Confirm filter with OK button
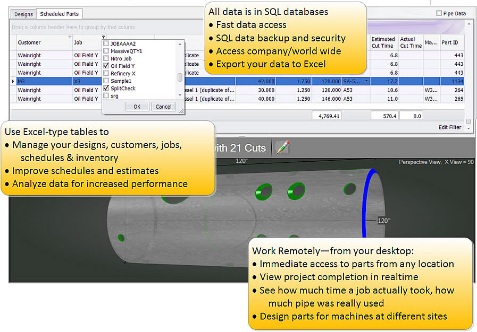This screenshot has width=477, height=332. [x=137, y=107]
